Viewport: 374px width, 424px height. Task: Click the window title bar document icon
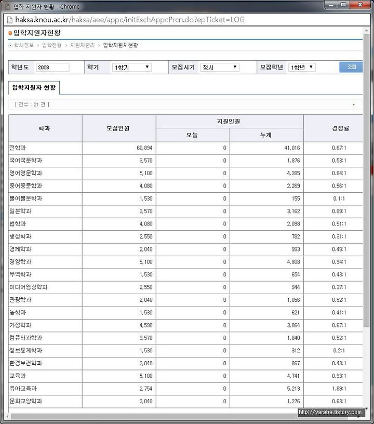click(x=7, y=6)
